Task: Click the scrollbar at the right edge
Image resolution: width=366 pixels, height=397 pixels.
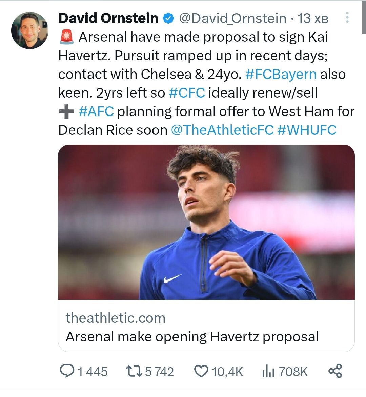Action: [364, 17]
